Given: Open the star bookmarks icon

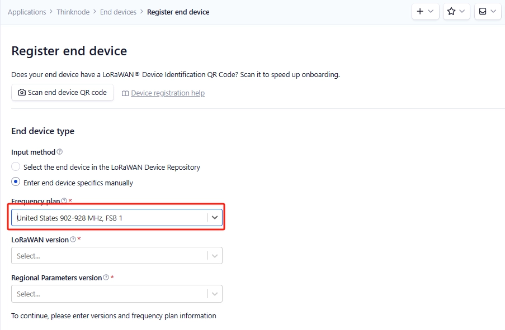Looking at the screenshot, I should (451, 12).
